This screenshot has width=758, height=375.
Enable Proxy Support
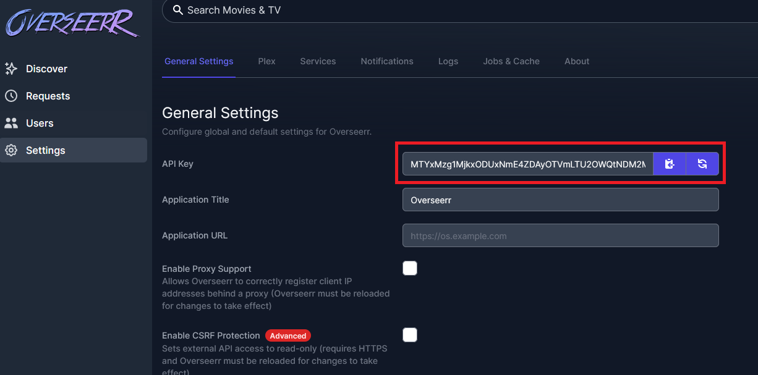(x=410, y=268)
